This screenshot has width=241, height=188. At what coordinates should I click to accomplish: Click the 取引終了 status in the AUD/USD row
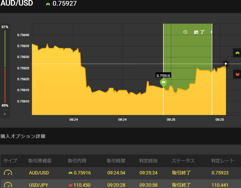(181, 172)
